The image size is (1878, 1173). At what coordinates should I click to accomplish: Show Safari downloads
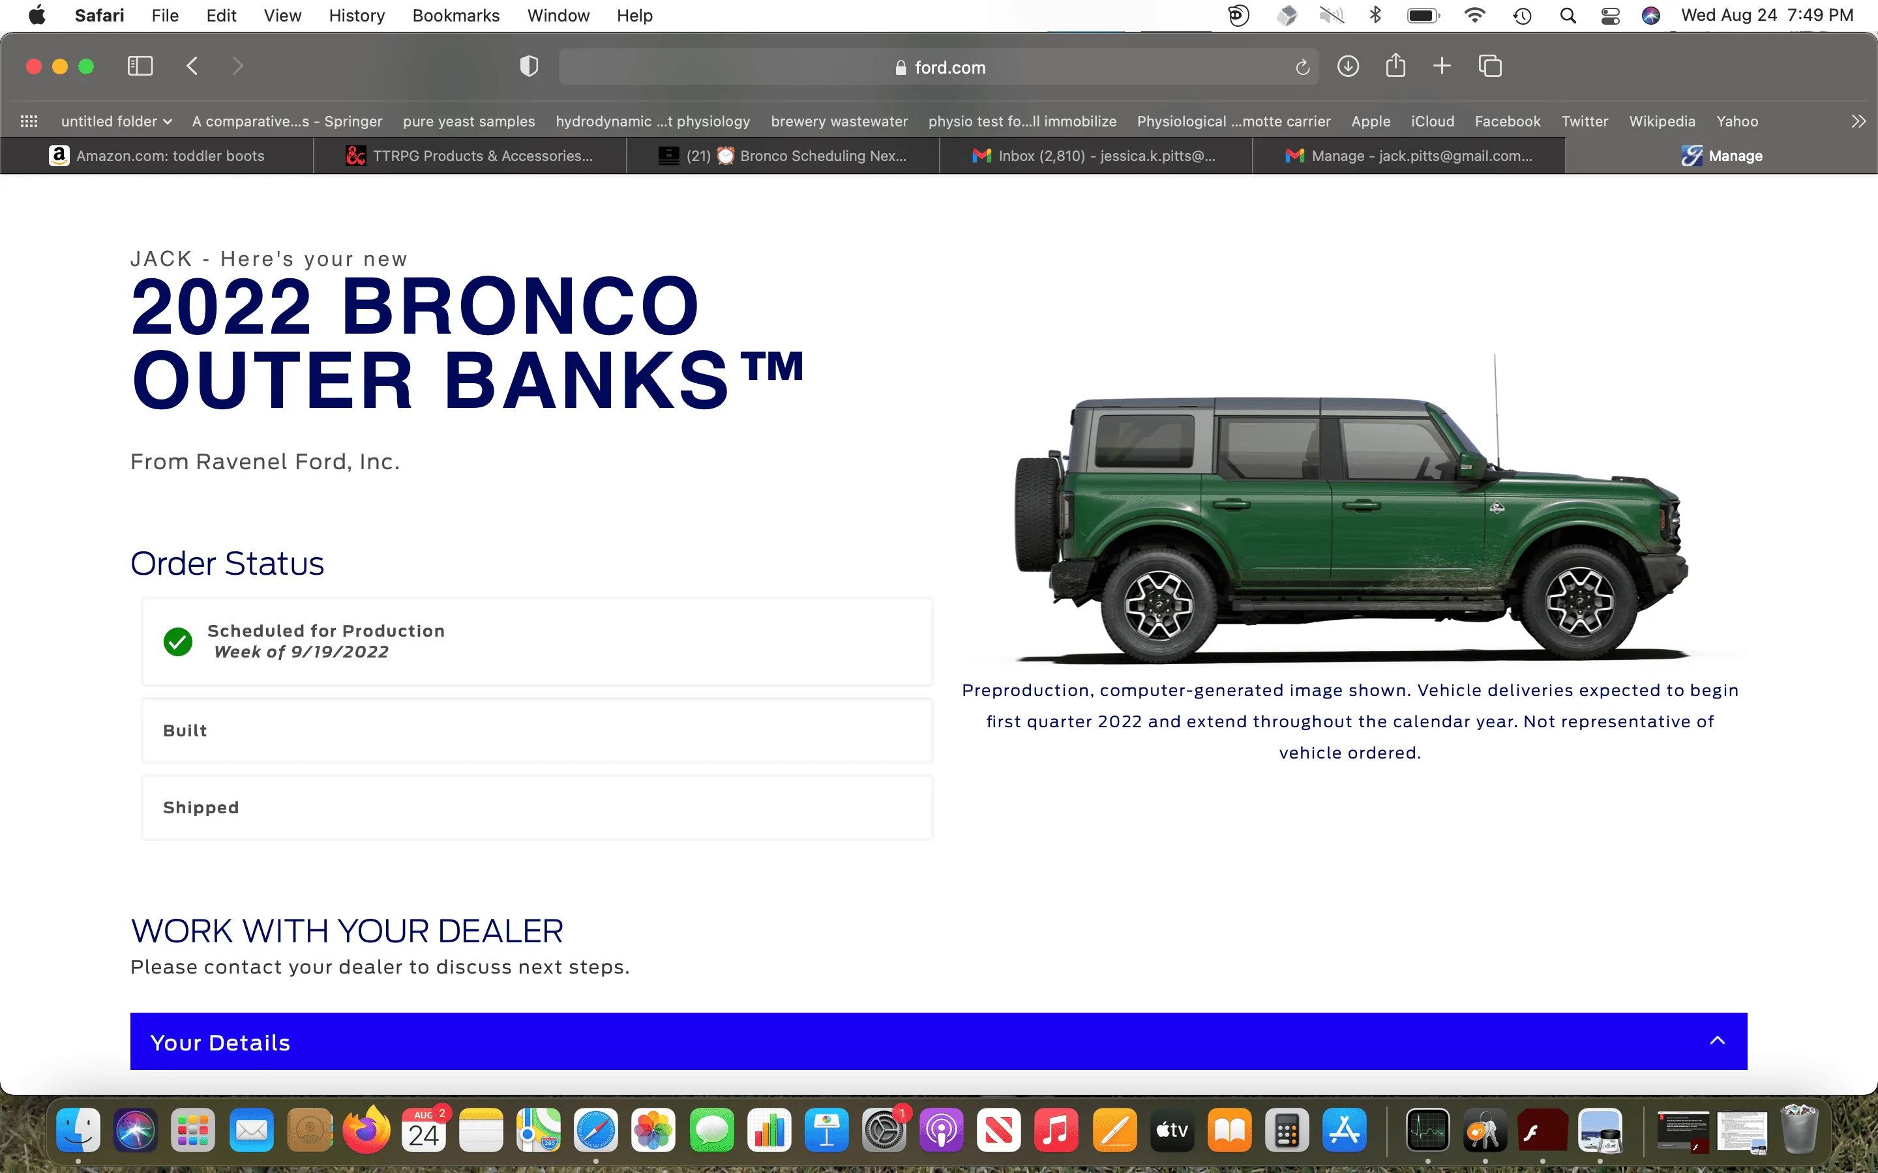pyautogui.click(x=1348, y=66)
